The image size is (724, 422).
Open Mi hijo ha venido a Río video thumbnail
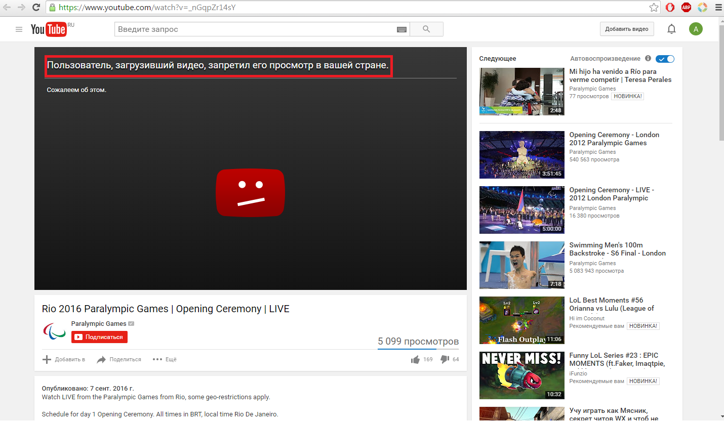coord(522,92)
